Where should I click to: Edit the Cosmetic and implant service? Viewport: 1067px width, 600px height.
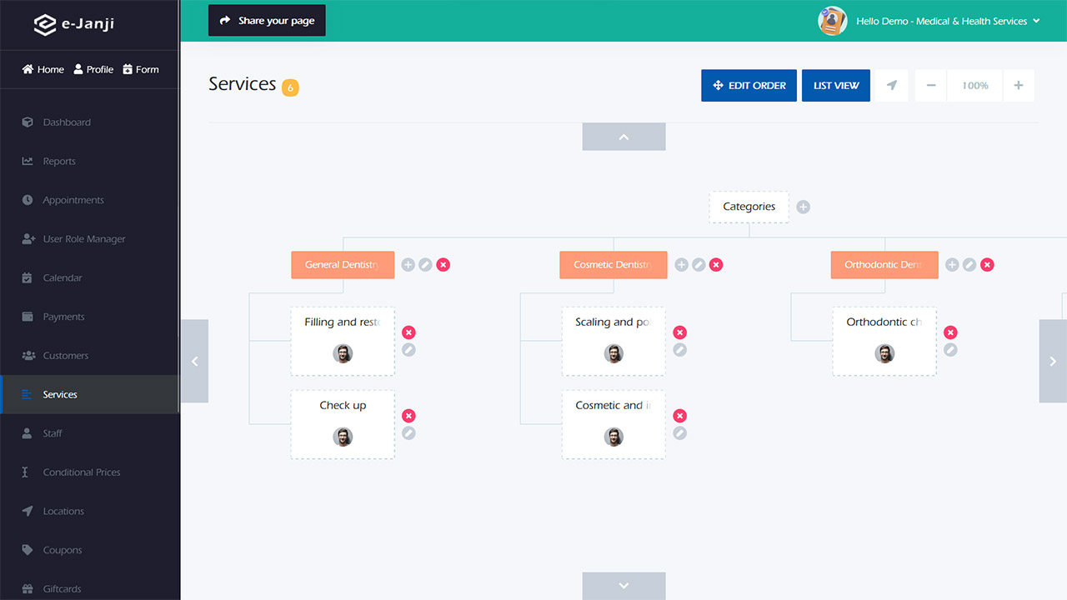point(679,433)
